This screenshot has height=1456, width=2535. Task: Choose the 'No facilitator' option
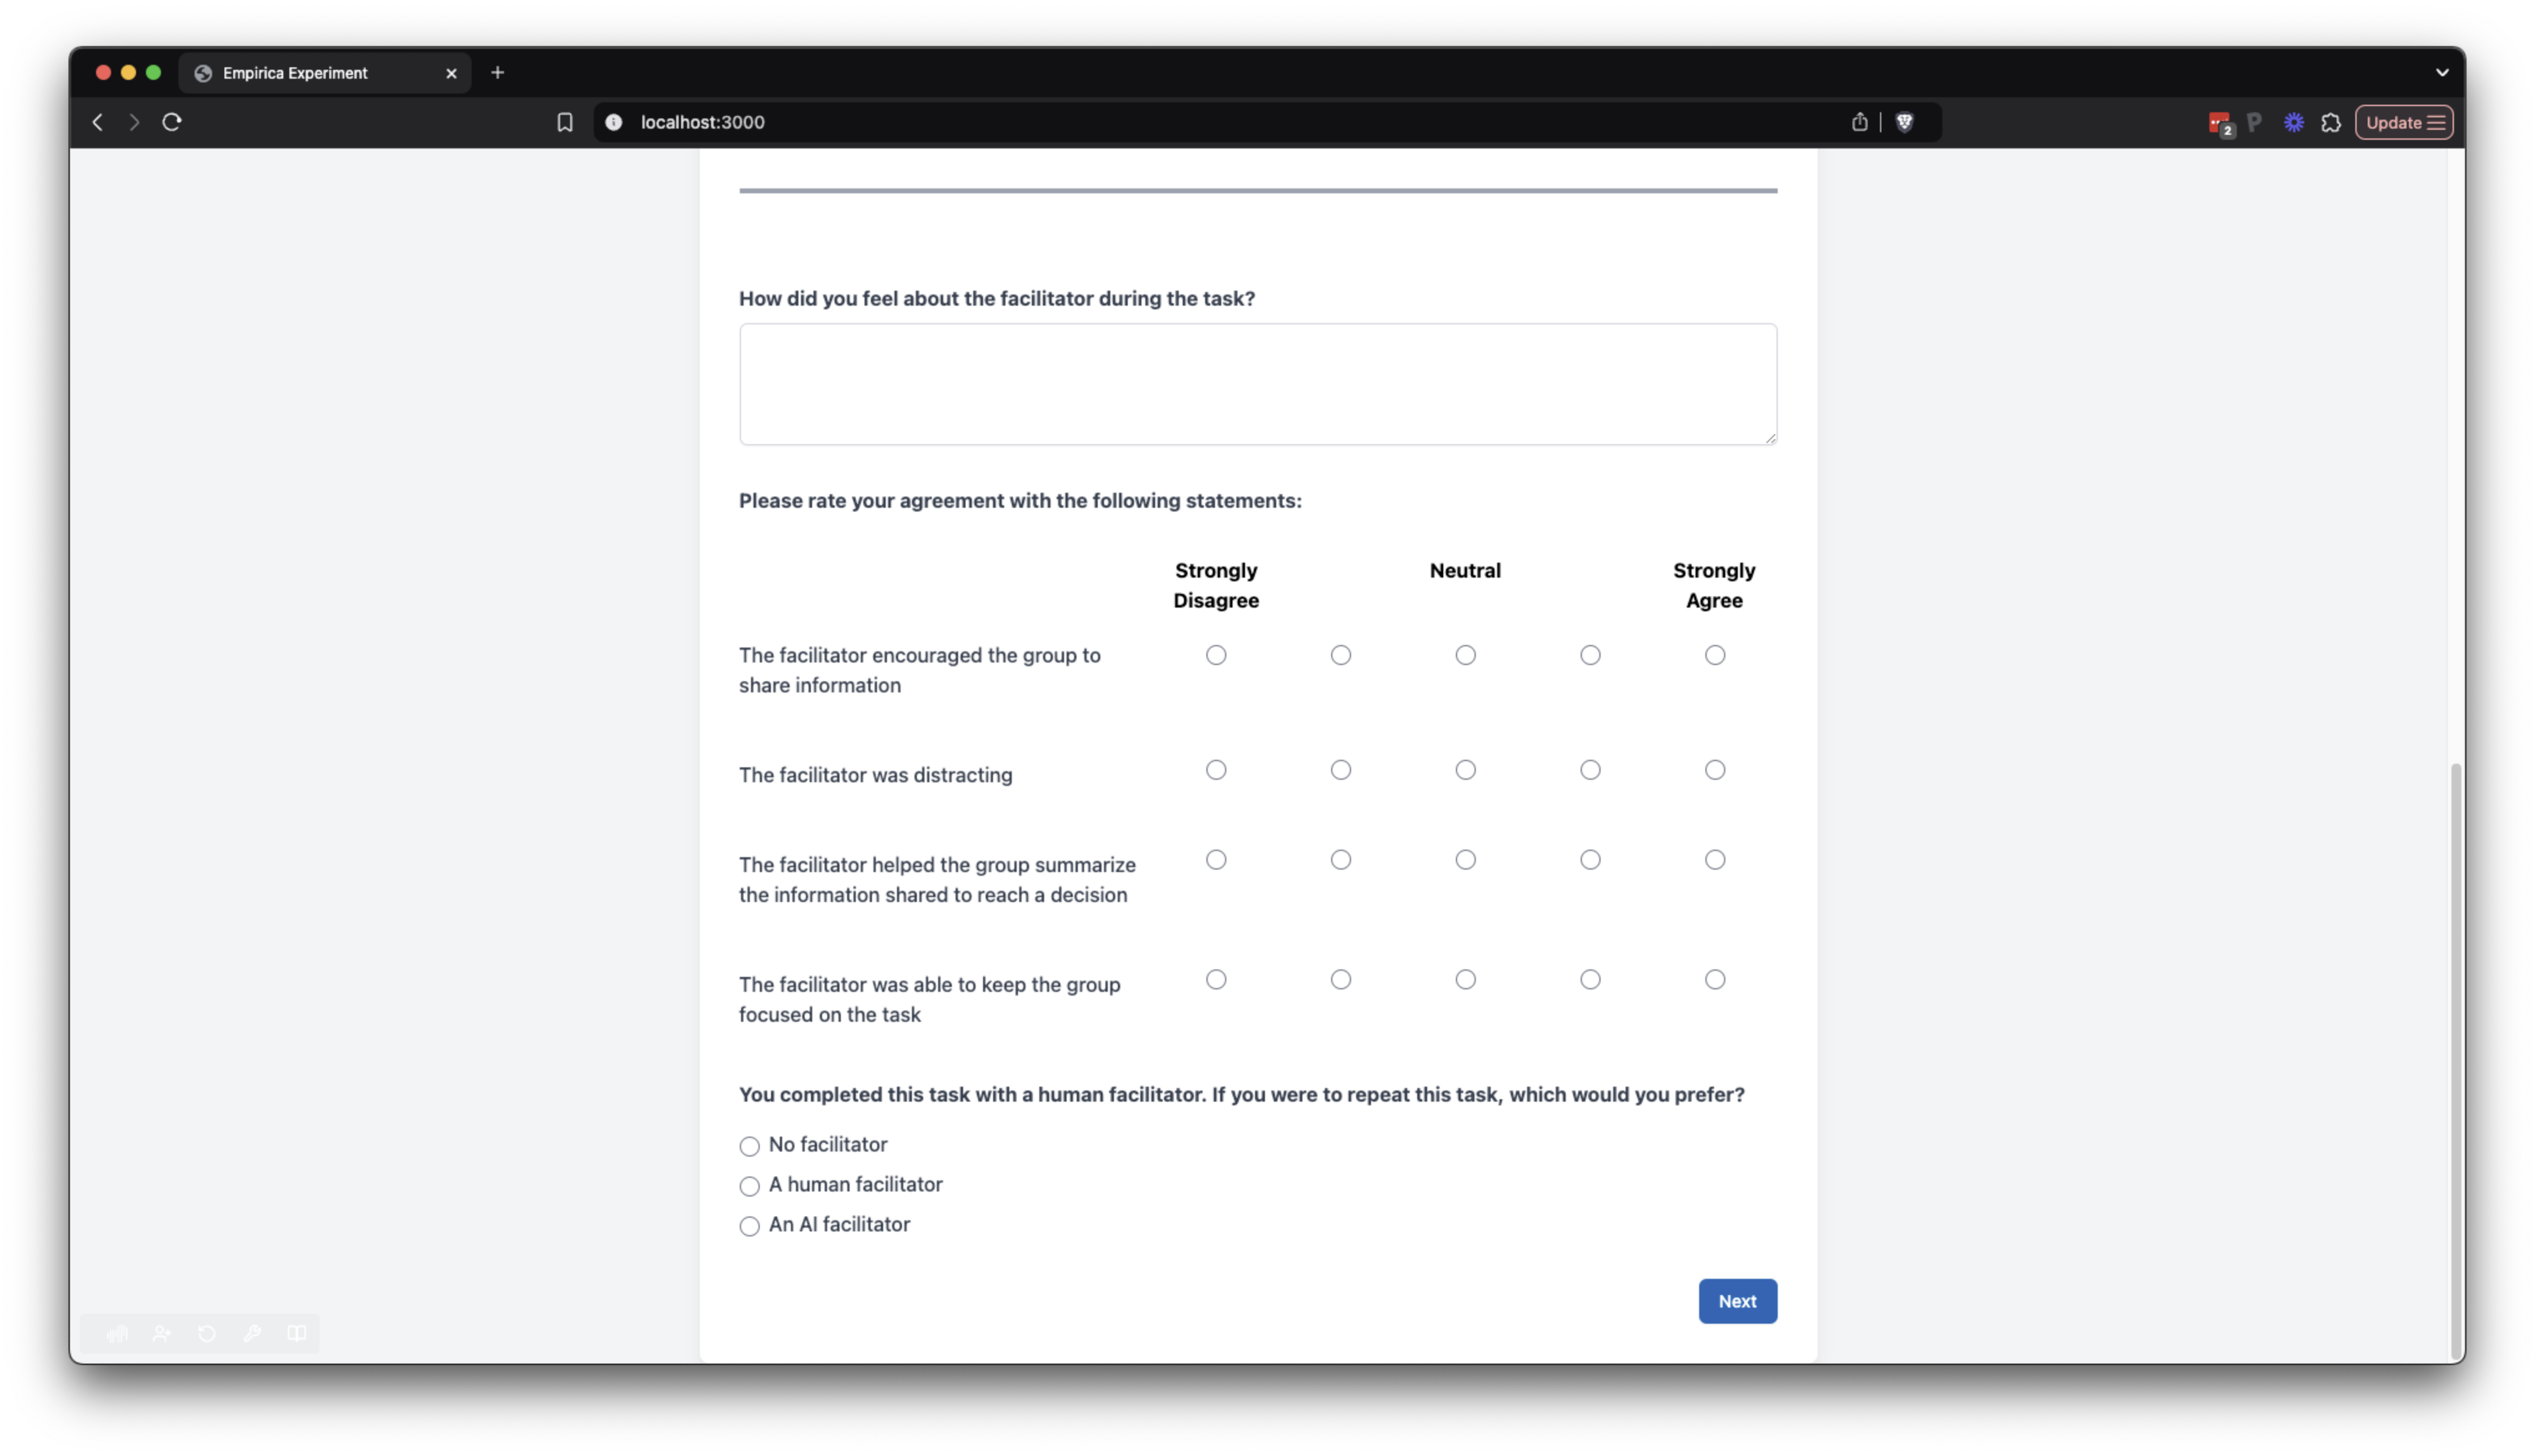tap(750, 1146)
